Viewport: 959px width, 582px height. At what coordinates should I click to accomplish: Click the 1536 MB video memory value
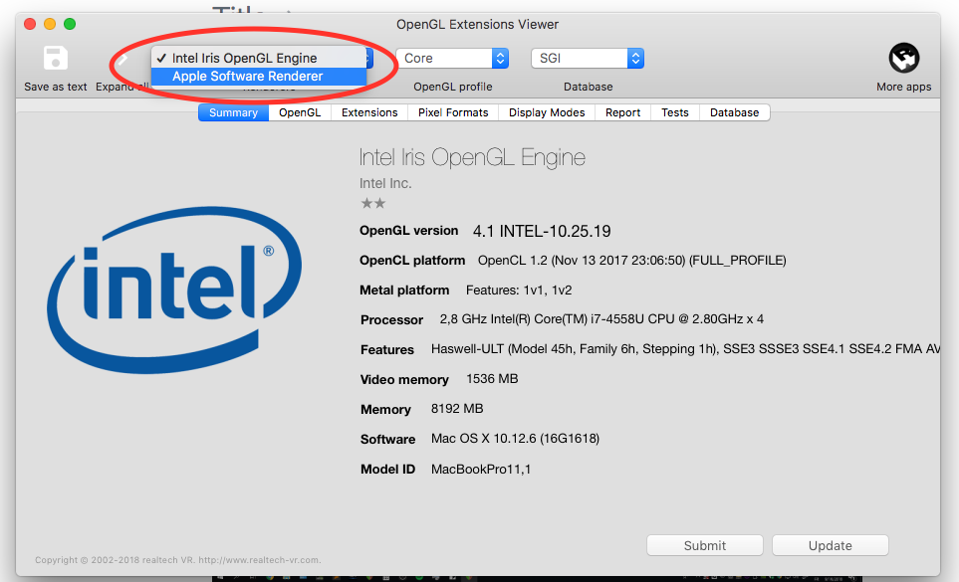click(492, 379)
